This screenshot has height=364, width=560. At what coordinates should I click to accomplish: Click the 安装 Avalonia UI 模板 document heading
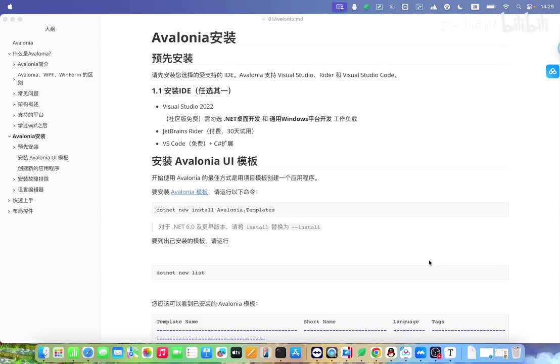204,161
